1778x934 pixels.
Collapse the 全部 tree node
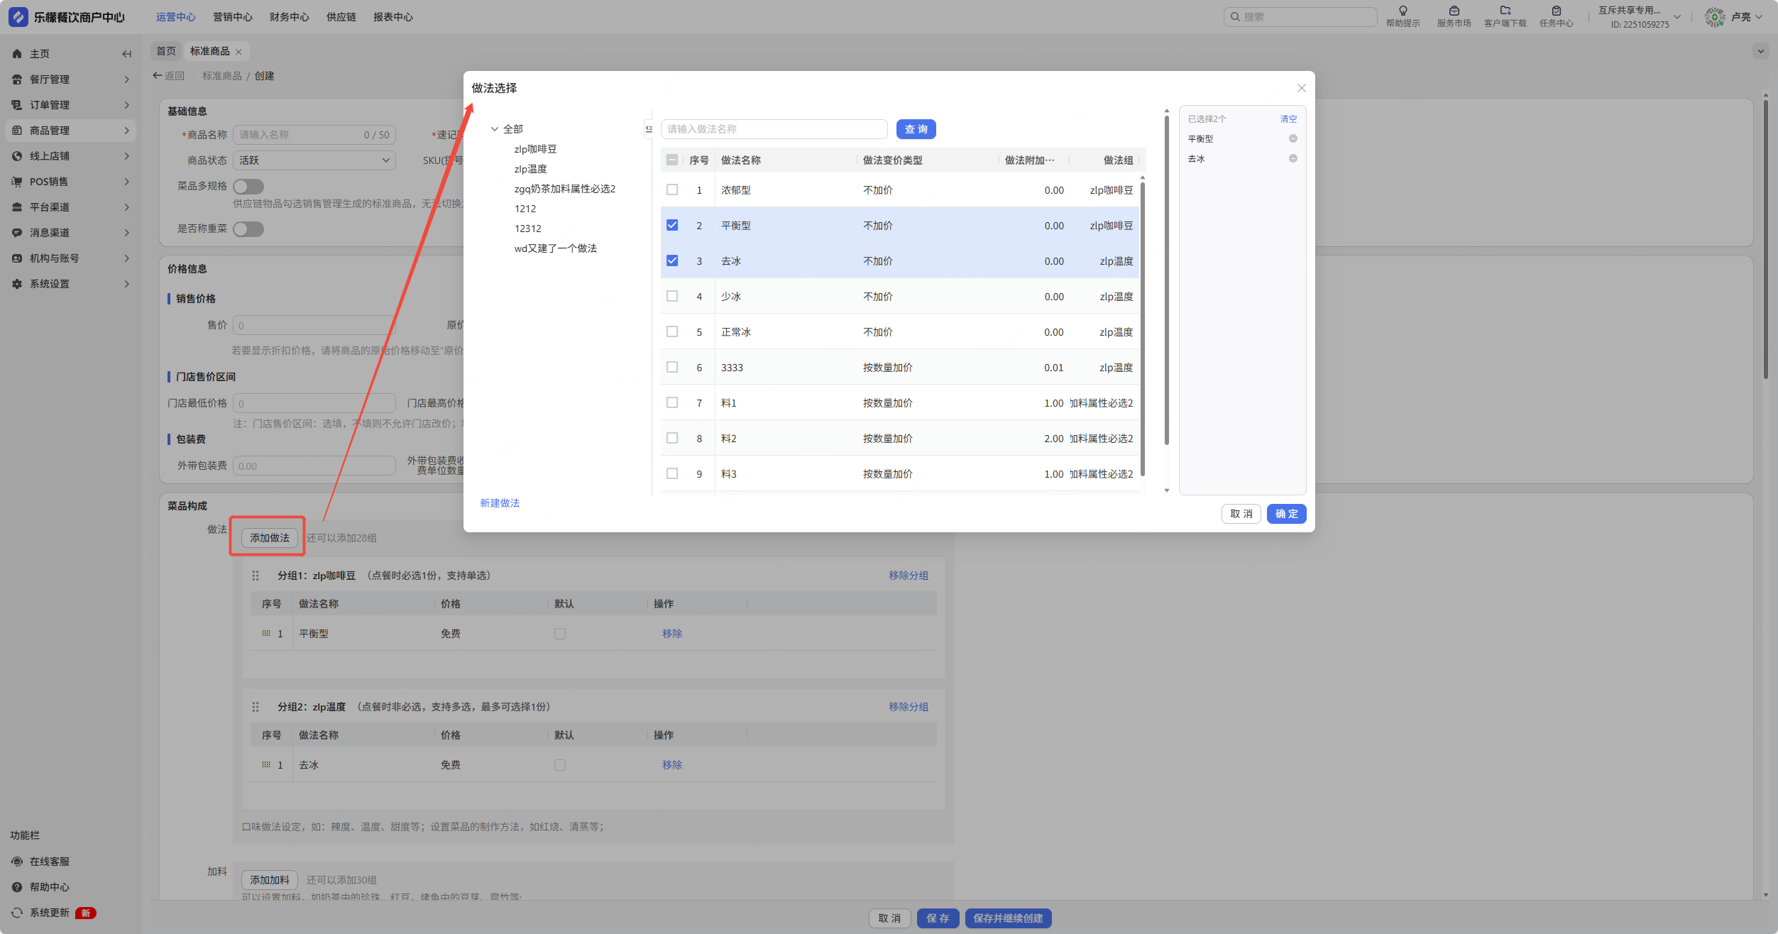click(495, 129)
